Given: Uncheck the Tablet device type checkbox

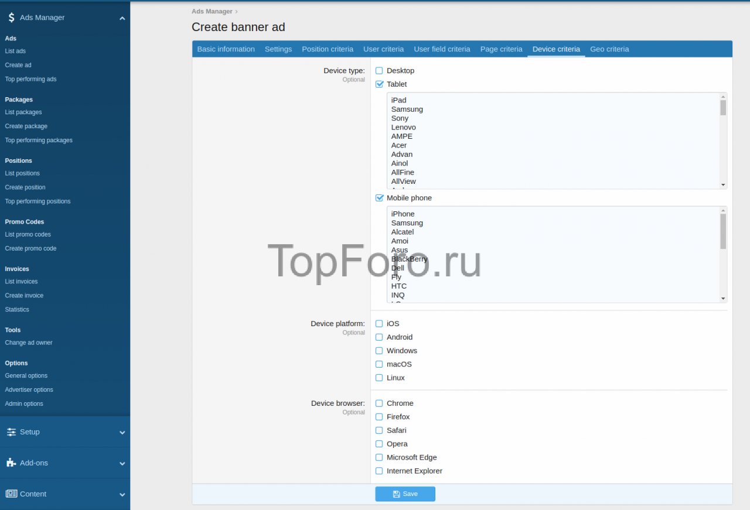Looking at the screenshot, I should coord(379,84).
